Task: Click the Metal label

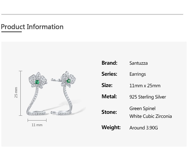Action: 109,96
